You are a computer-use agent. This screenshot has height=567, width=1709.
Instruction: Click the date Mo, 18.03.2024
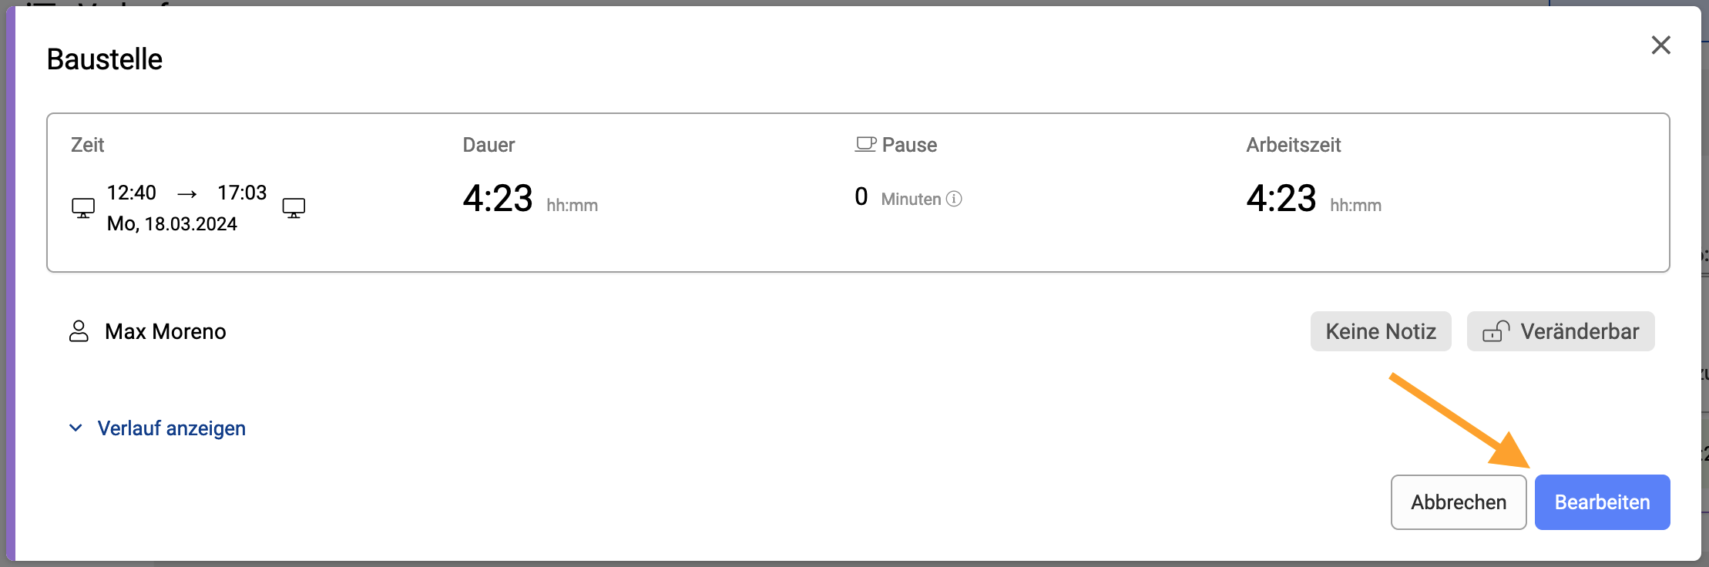tap(172, 224)
